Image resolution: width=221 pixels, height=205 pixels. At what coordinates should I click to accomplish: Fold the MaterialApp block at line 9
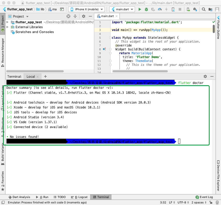click(110, 53)
